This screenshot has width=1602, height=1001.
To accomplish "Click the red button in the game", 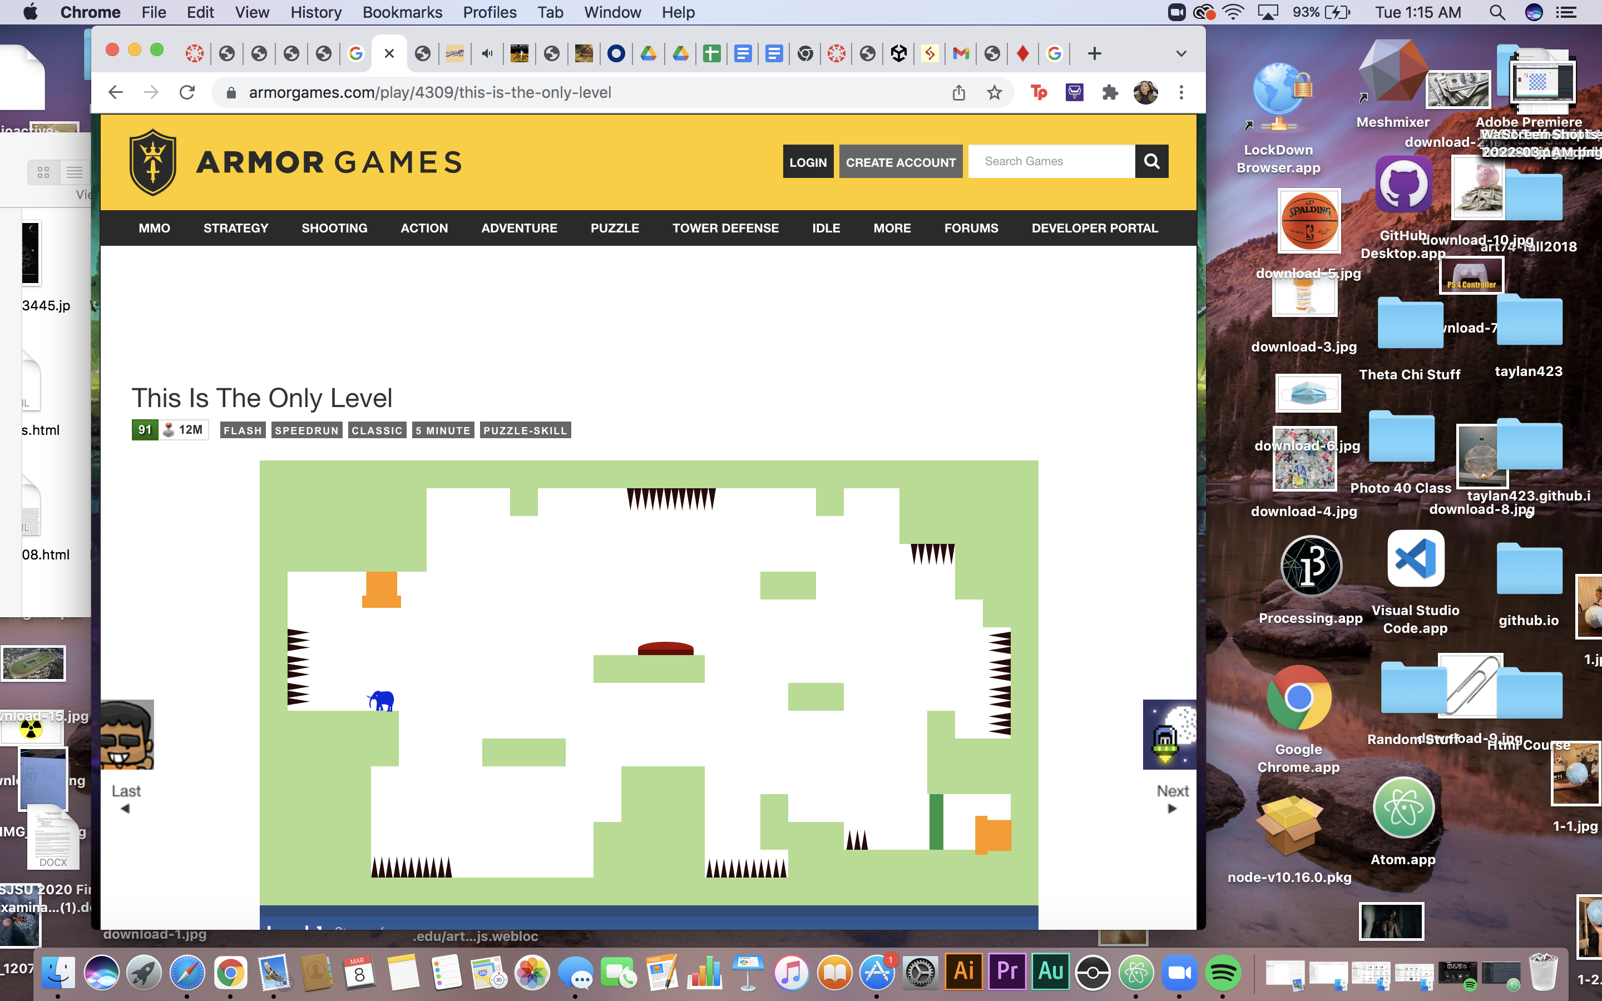I will click(665, 648).
